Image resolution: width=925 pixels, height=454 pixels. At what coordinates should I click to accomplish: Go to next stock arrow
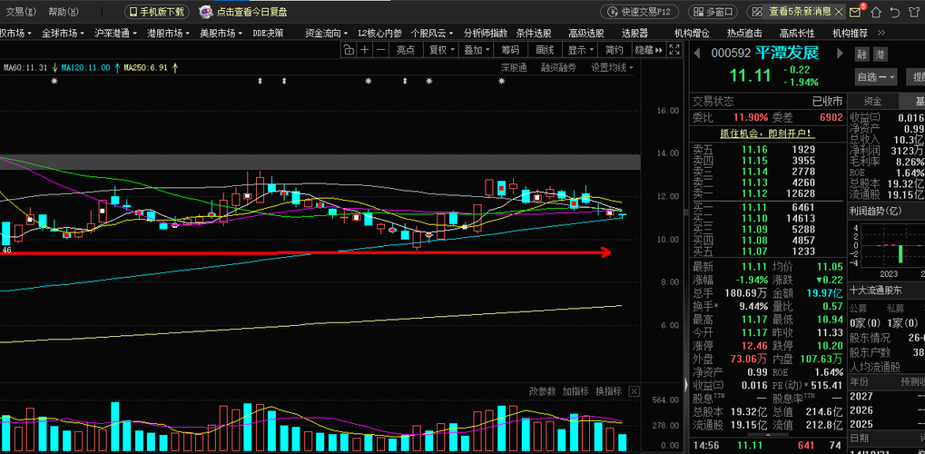coord(841,54)
